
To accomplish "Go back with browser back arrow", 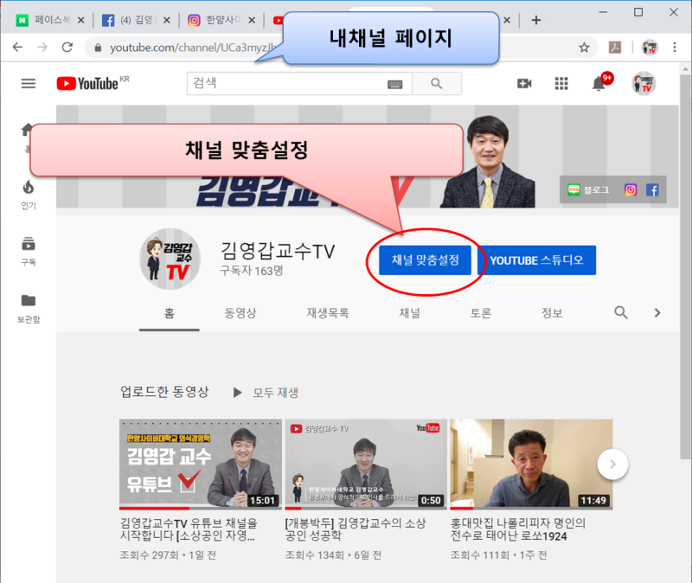I will click(x=17, y=47).
